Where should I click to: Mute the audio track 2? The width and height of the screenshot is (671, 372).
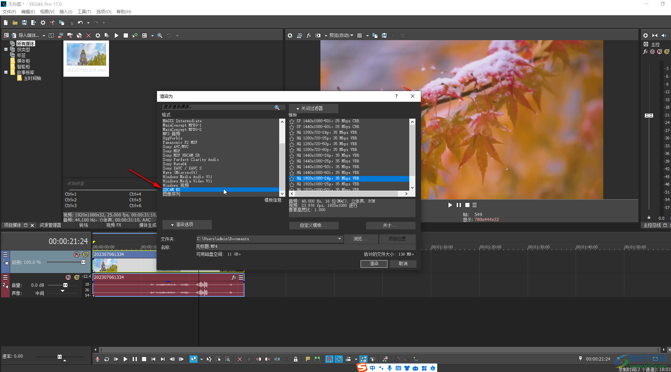coord(68,277)
